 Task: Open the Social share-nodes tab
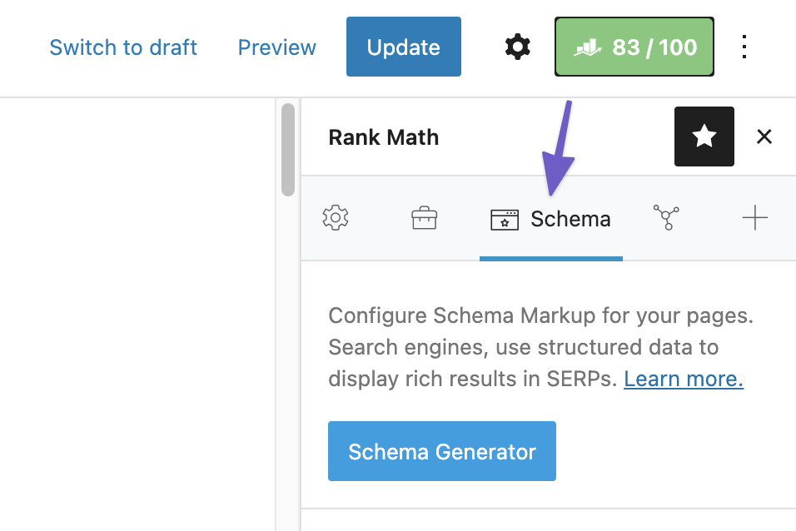tap(667, 219)
